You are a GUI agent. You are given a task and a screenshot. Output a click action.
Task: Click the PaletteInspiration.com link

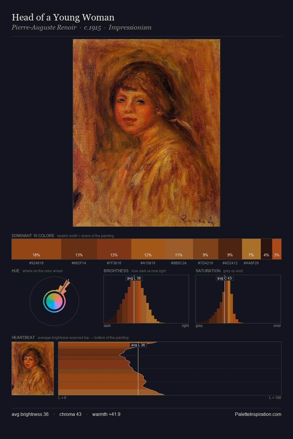coord(258,414)
